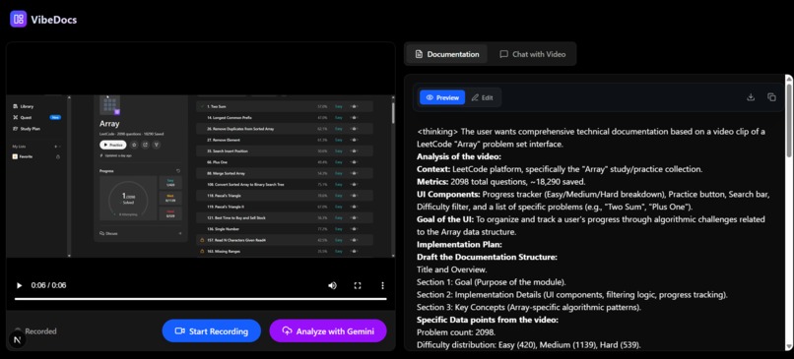
Task: Download the documentation via the download icon
Action: click(x=751, y=97)
